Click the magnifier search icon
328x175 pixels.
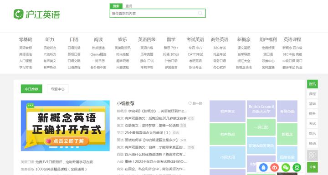click(200, 13)
